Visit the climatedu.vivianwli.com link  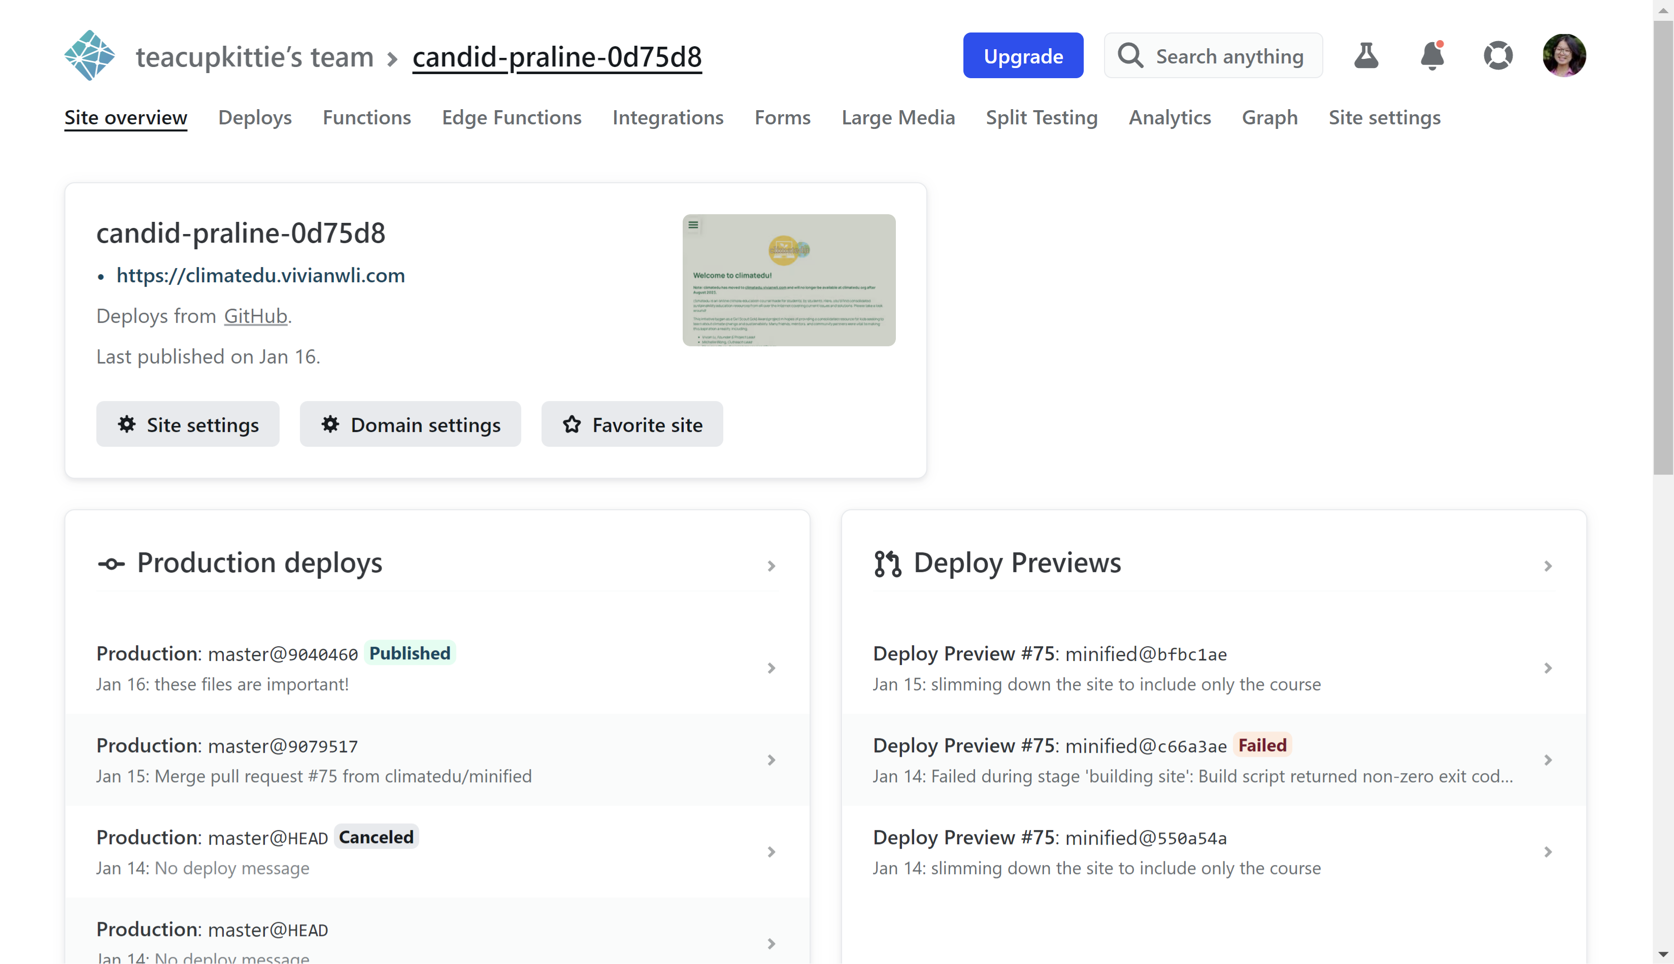[x=260, y=276]
